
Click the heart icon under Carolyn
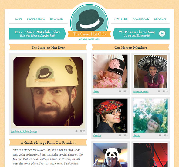click(x=125, y=135)
